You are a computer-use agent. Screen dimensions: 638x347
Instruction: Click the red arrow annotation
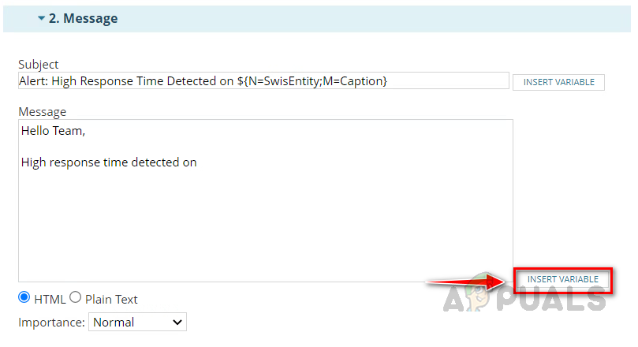pos(469,281)
